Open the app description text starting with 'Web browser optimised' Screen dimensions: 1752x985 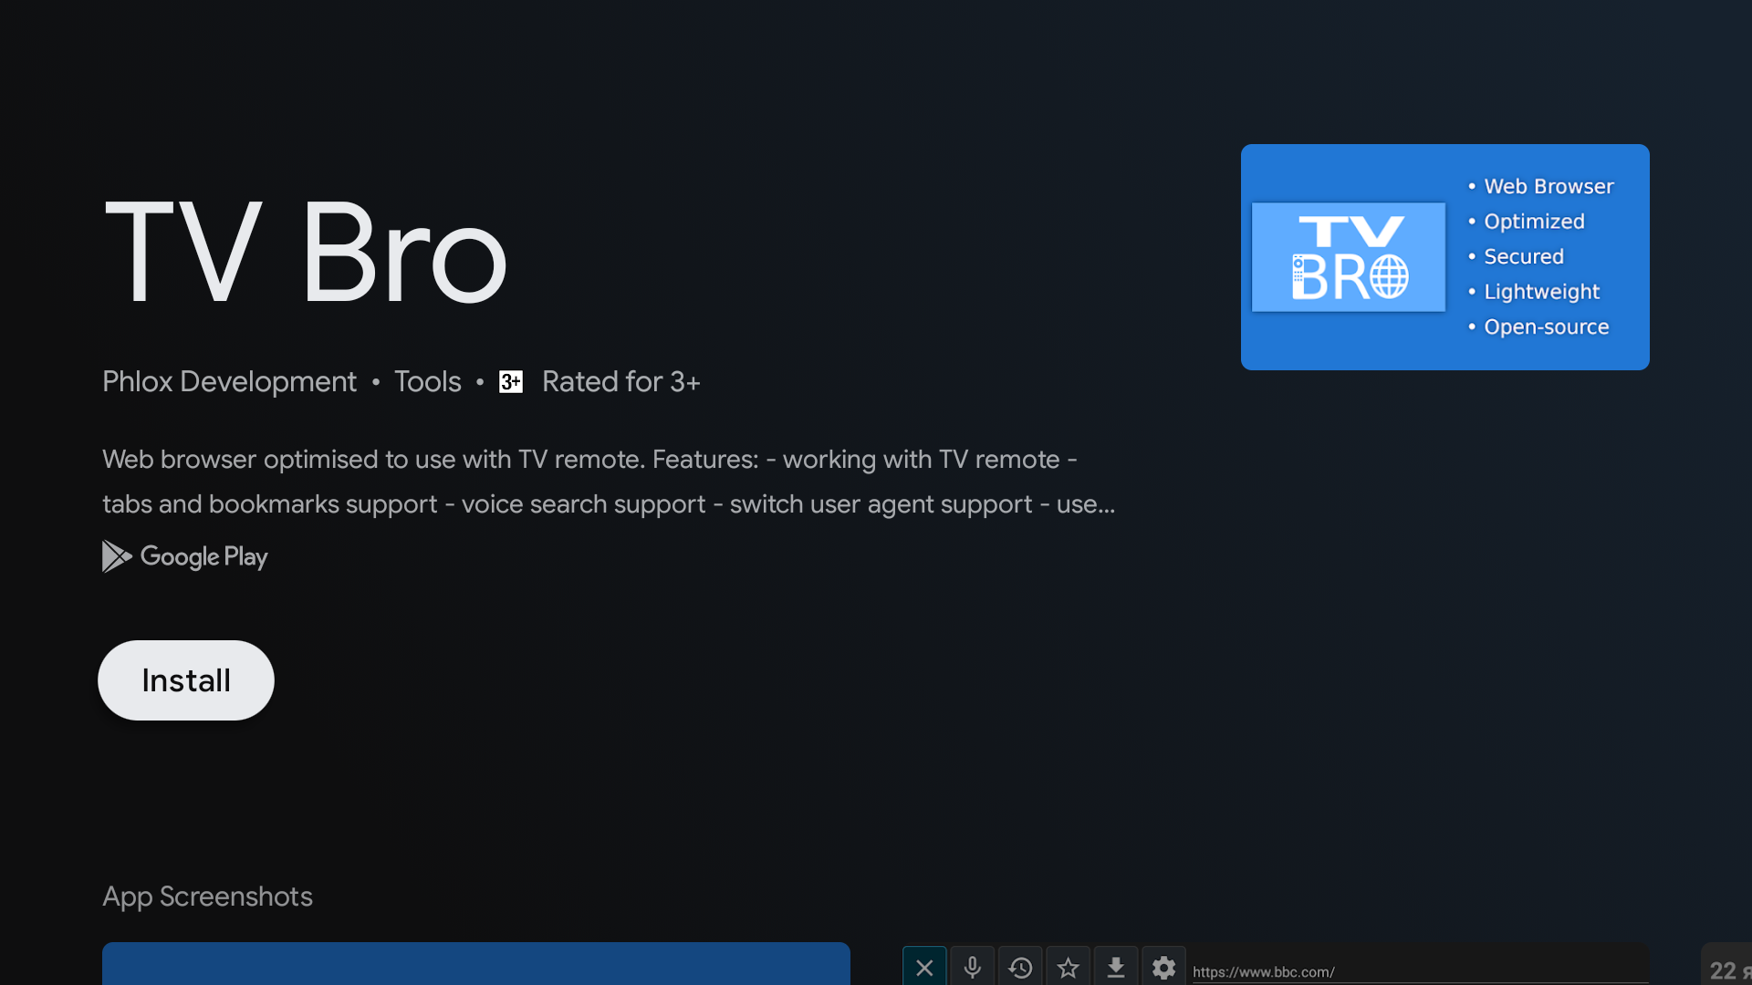(609, 482)
